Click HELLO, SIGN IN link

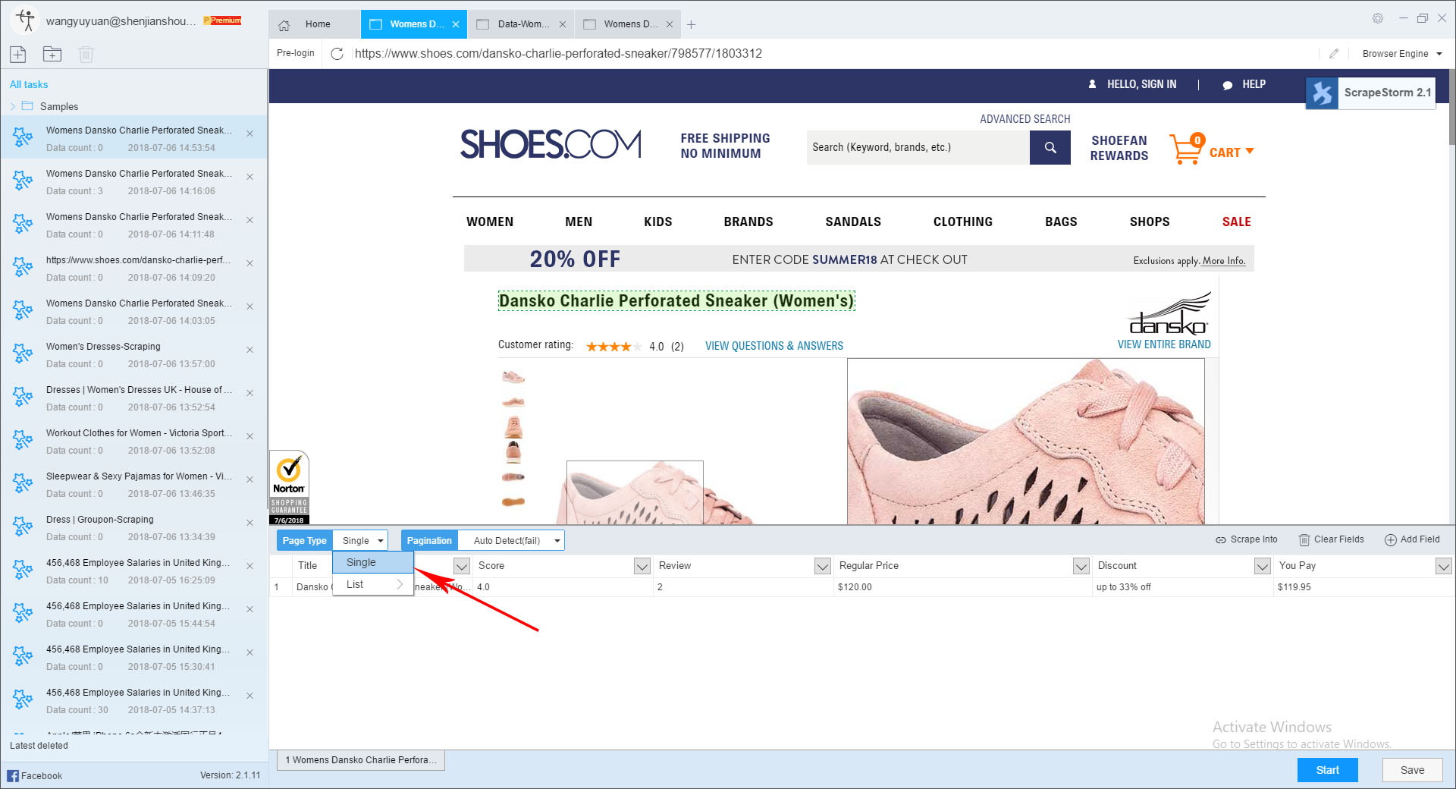click(1141, 84)
